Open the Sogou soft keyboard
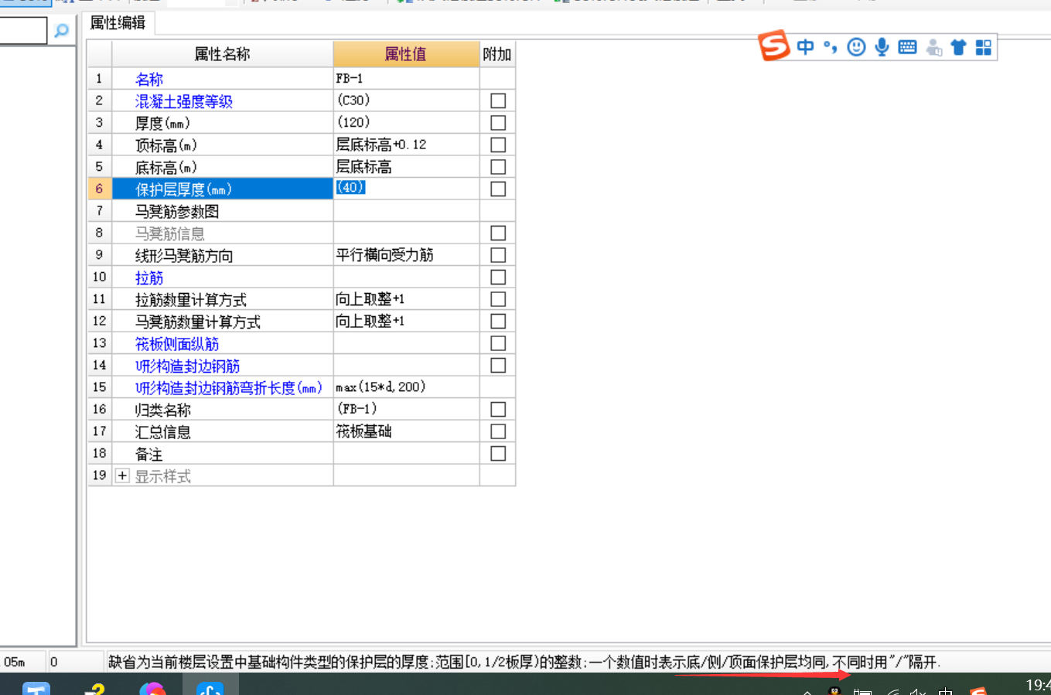This screenshot has height=695, width=1051. tap(907, 47)
